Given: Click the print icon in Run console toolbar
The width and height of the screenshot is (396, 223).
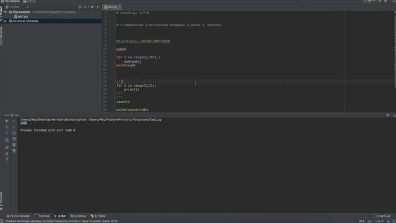Looking at the screenshot, I should 14,145.
